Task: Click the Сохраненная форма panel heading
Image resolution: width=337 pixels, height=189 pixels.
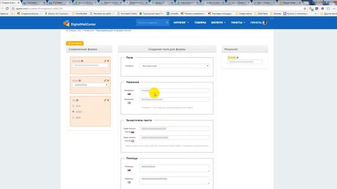Action: 83,49
